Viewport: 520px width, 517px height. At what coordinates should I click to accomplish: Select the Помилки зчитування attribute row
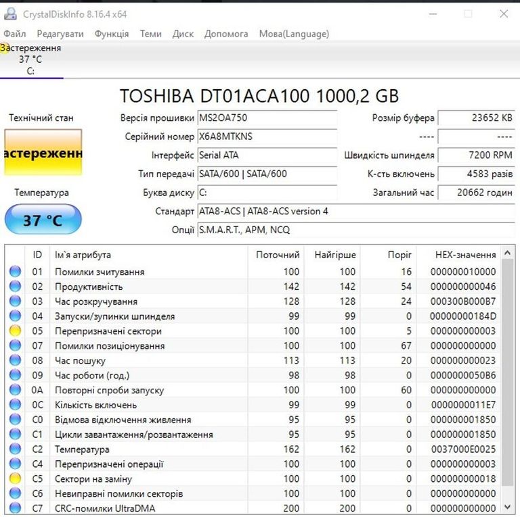tap(253, 272)
